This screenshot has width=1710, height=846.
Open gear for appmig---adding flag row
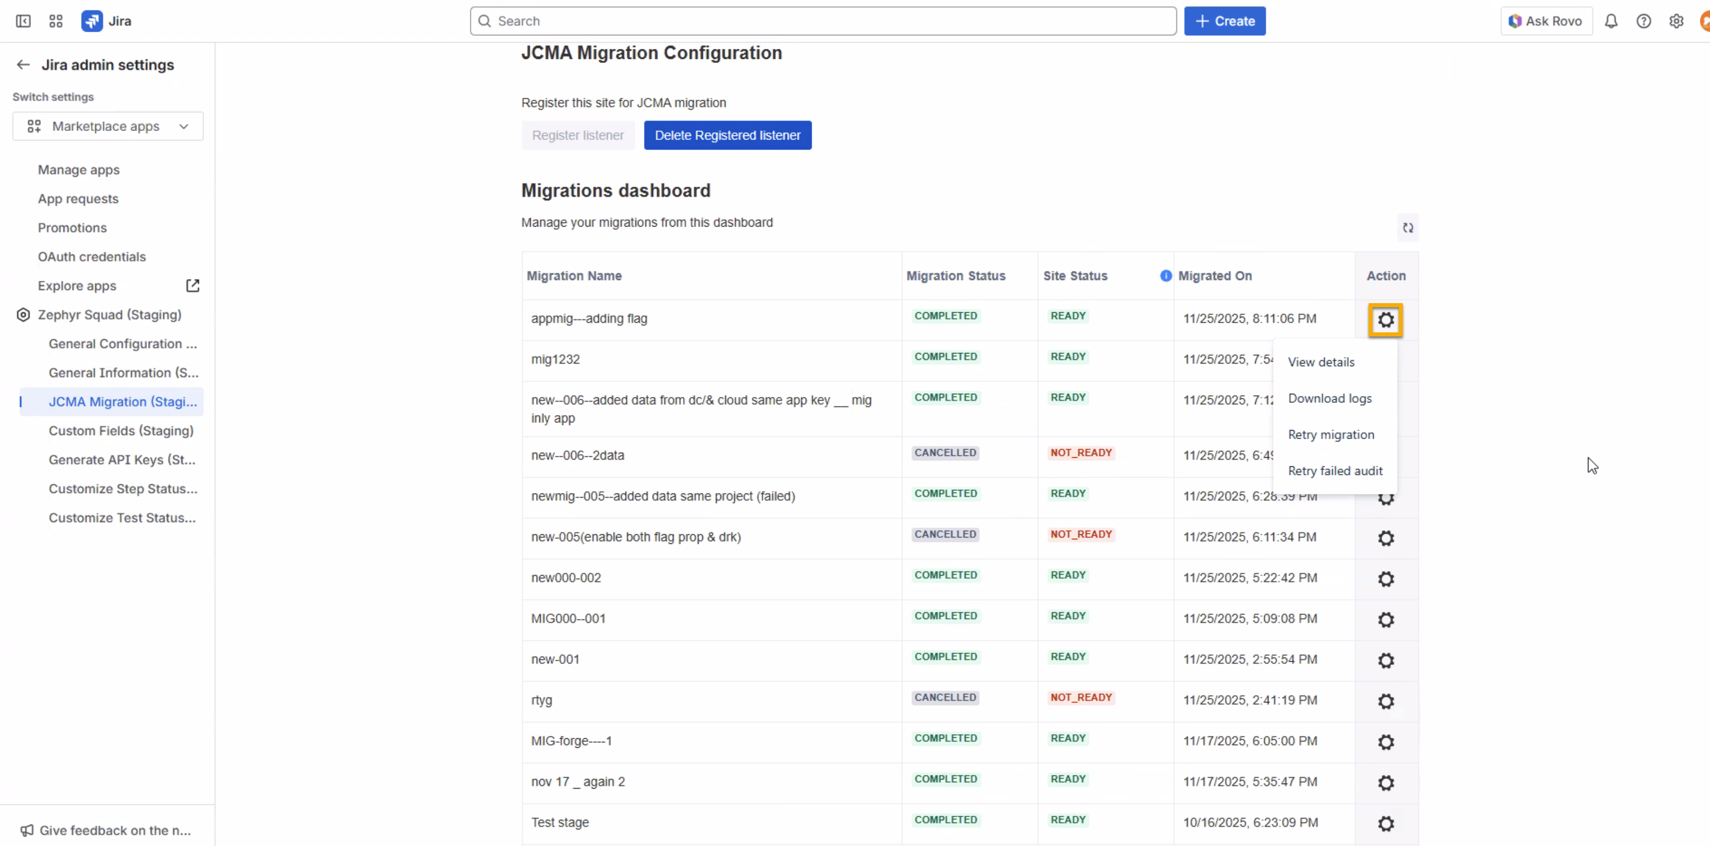(1385, 320)
